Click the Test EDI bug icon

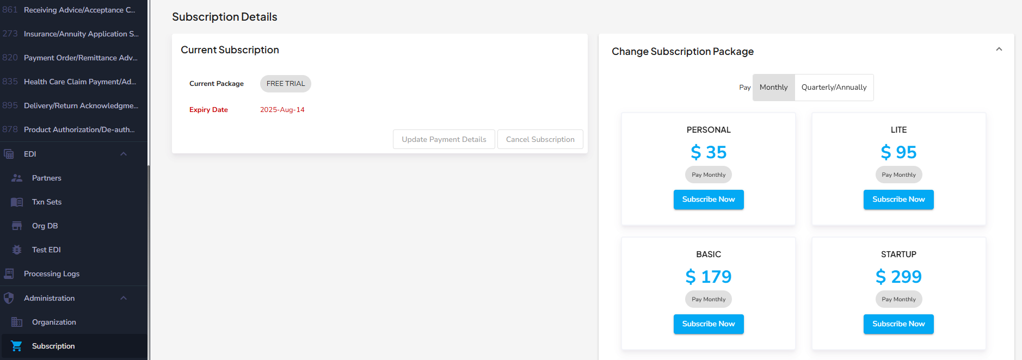click(17, 250)
